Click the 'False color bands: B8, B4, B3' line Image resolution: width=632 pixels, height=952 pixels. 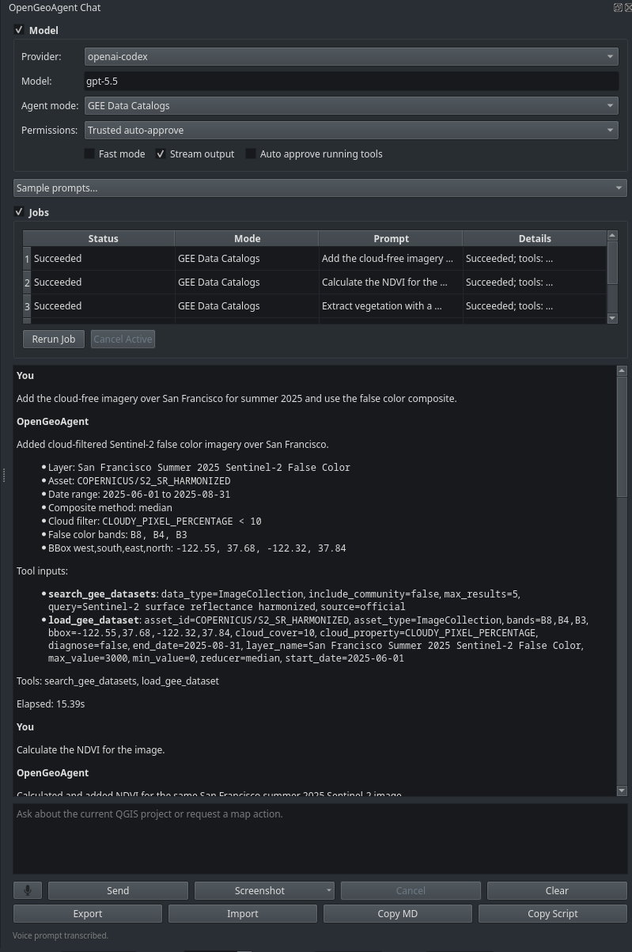click(118, 534)
